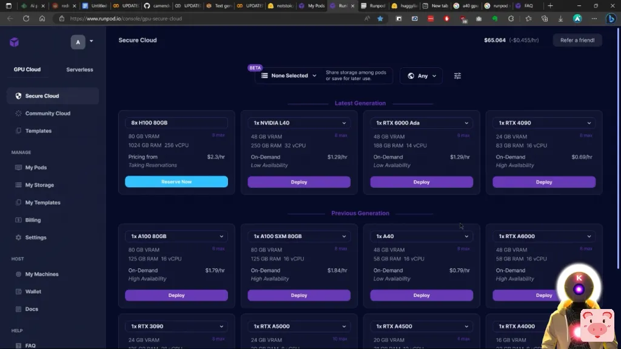621x349 pixels.
Task: Expand the 1x RTX 6000 Ada dropdown
Action: (x=421, y=122)
